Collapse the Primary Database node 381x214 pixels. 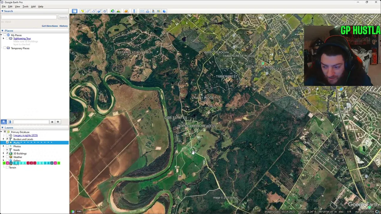point(1,132)
